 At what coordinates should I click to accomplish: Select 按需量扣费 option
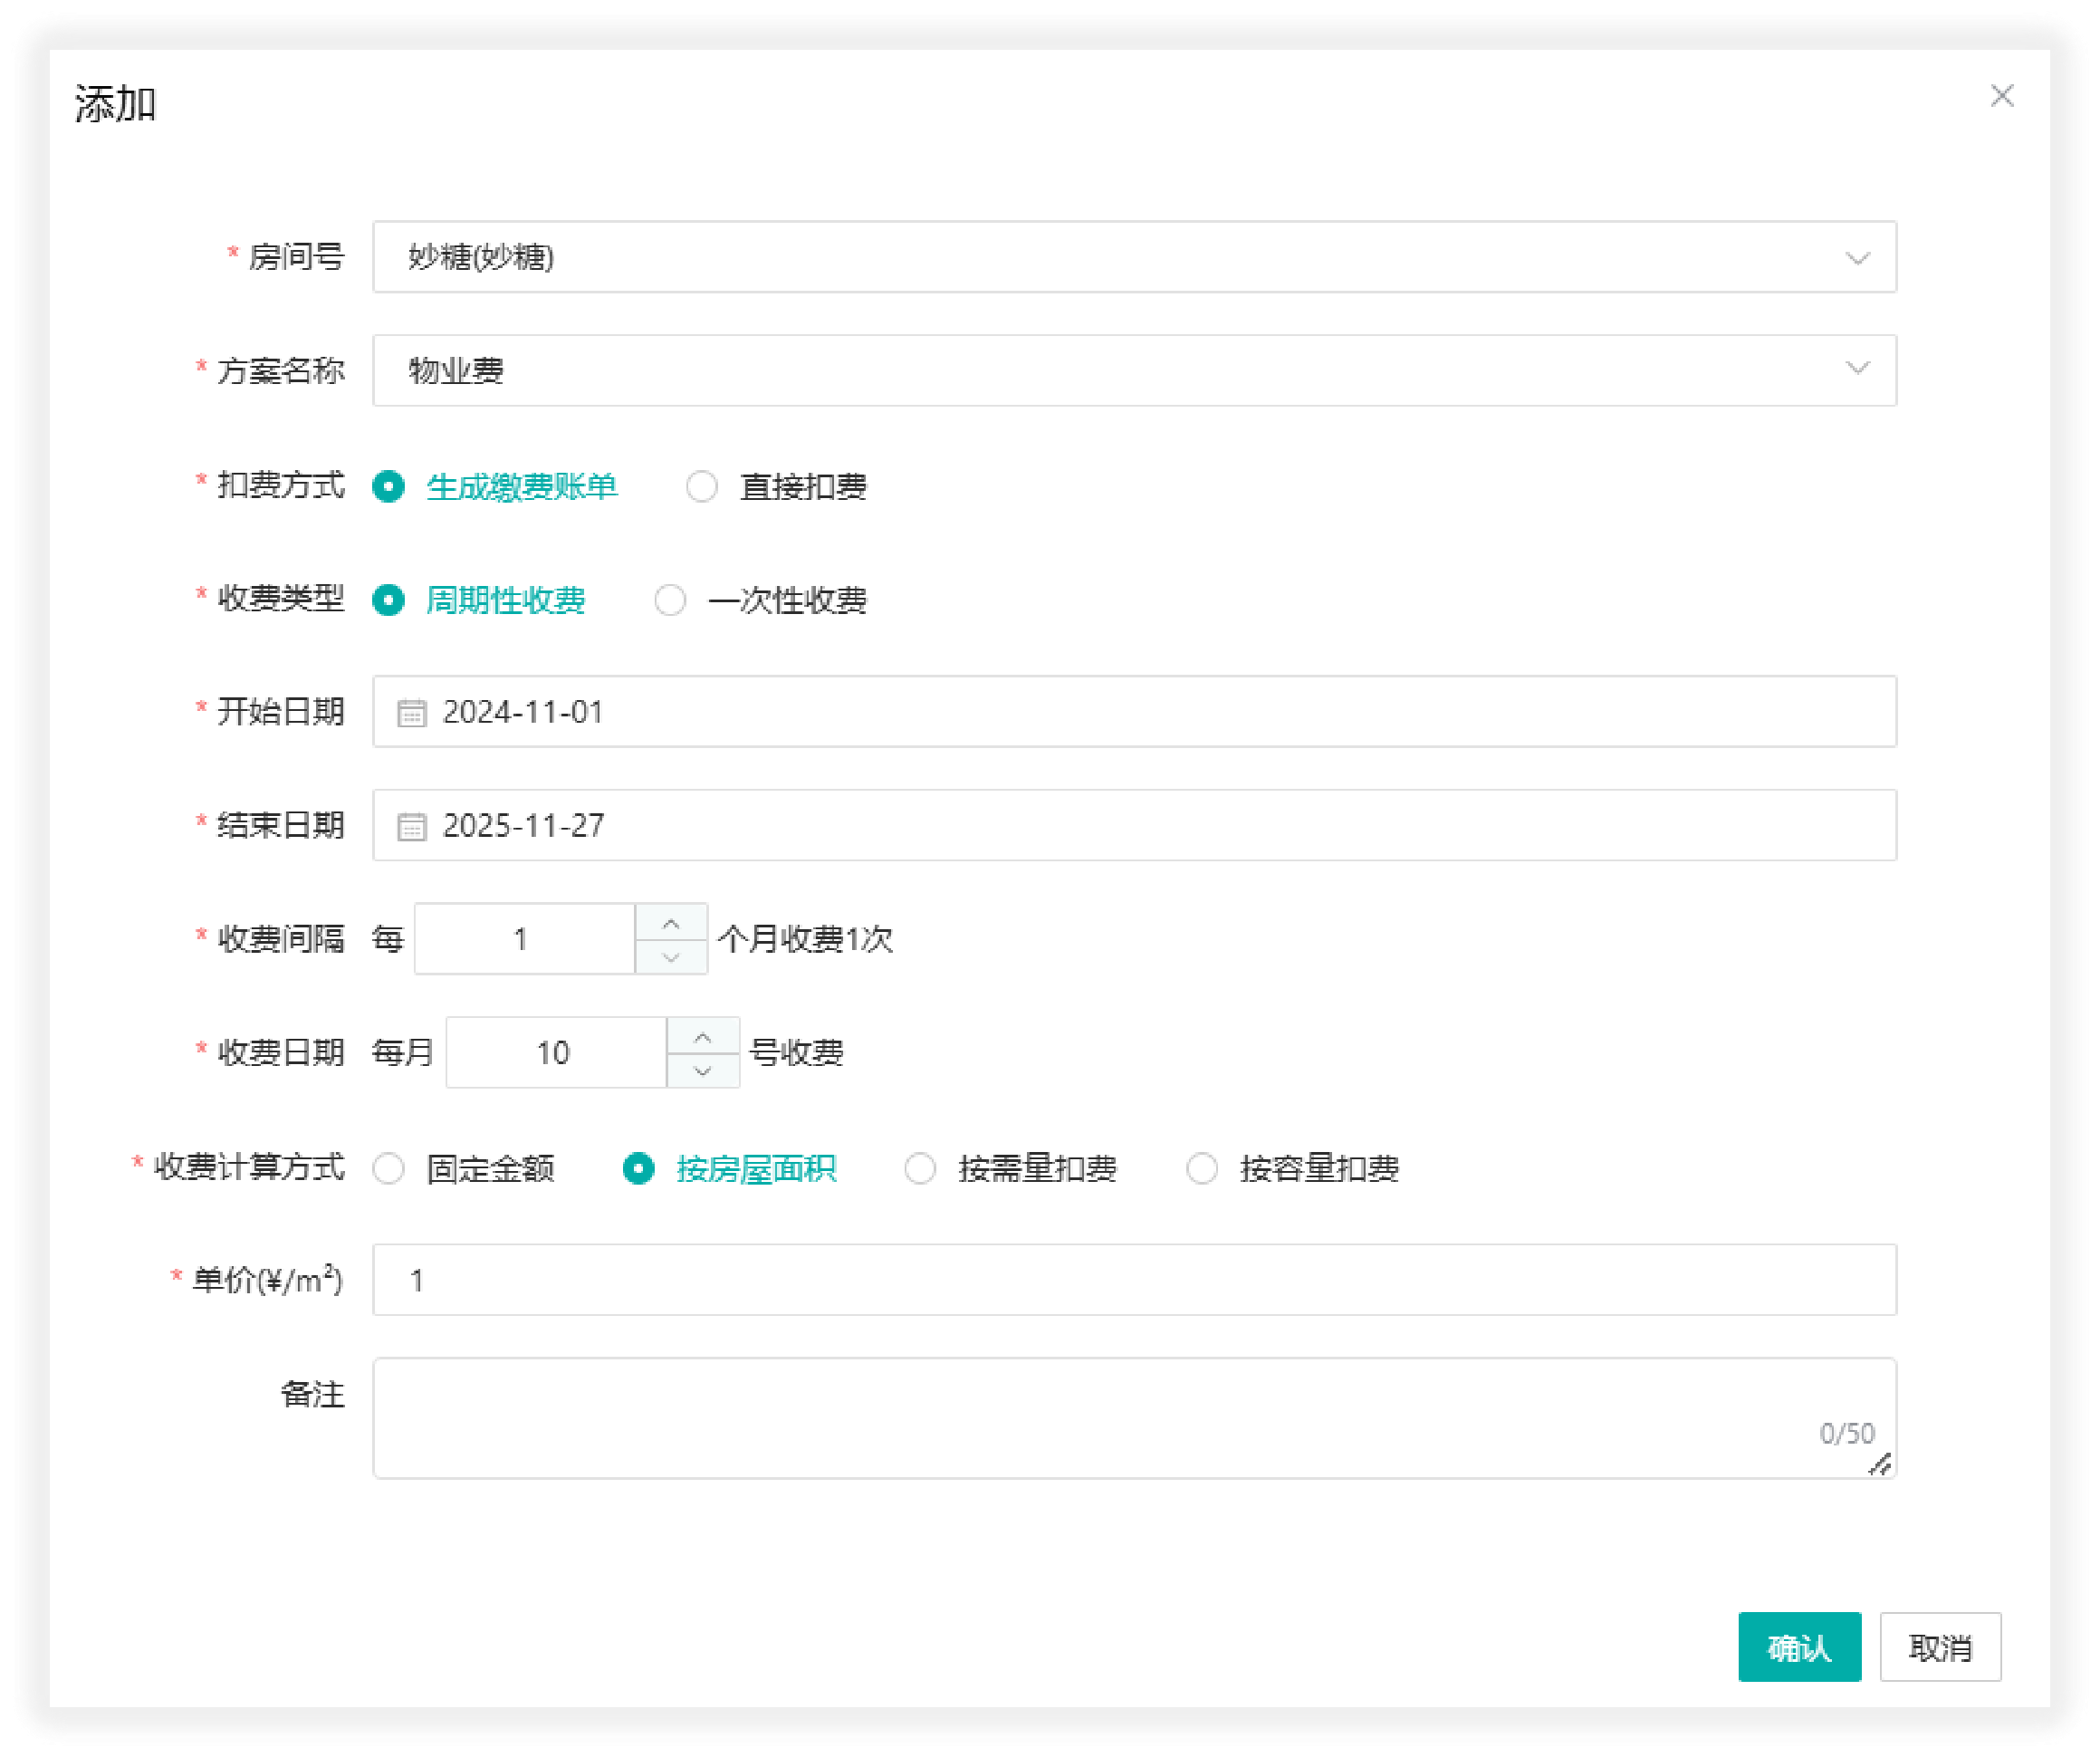click(920, 1168)
